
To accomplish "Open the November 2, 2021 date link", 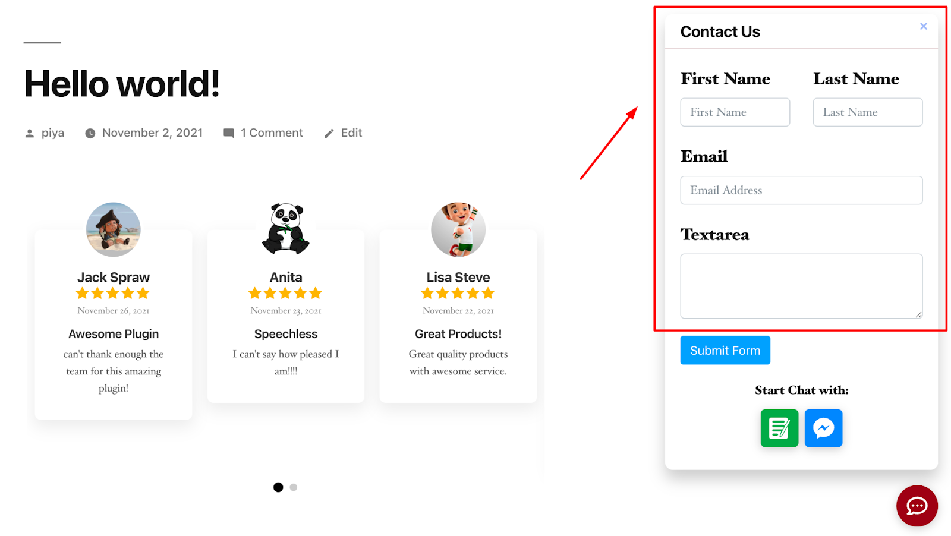I will pos(152,133).
